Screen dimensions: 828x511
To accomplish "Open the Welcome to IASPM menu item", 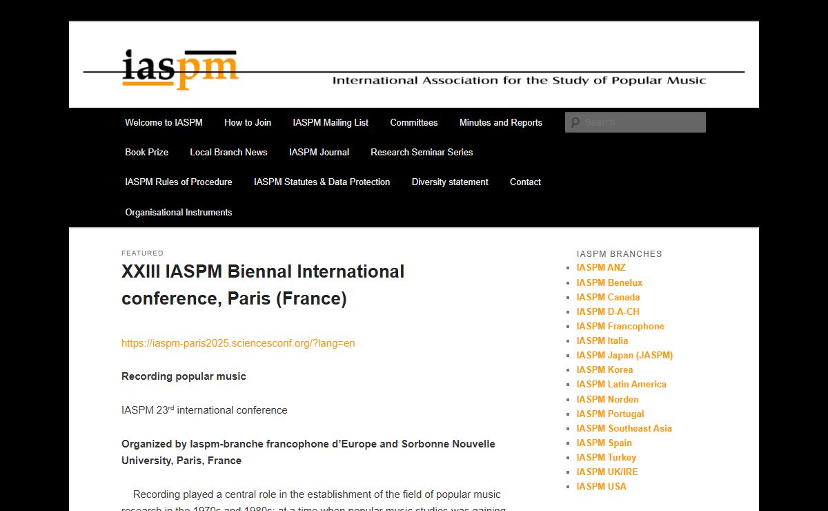I will tap(164, 122).
